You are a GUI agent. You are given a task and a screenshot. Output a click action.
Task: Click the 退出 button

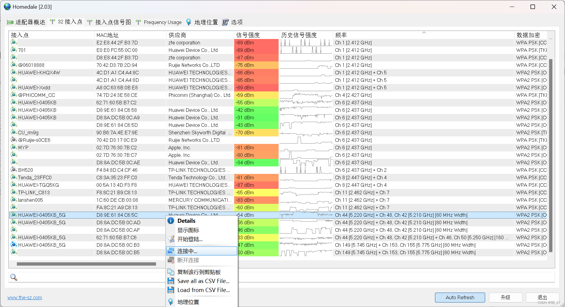click(542, 297)
